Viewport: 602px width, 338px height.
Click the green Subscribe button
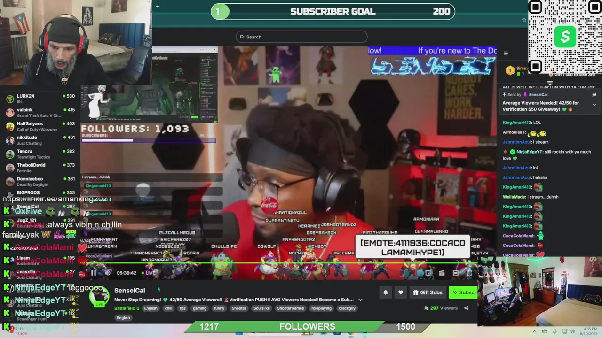[464, 292]
